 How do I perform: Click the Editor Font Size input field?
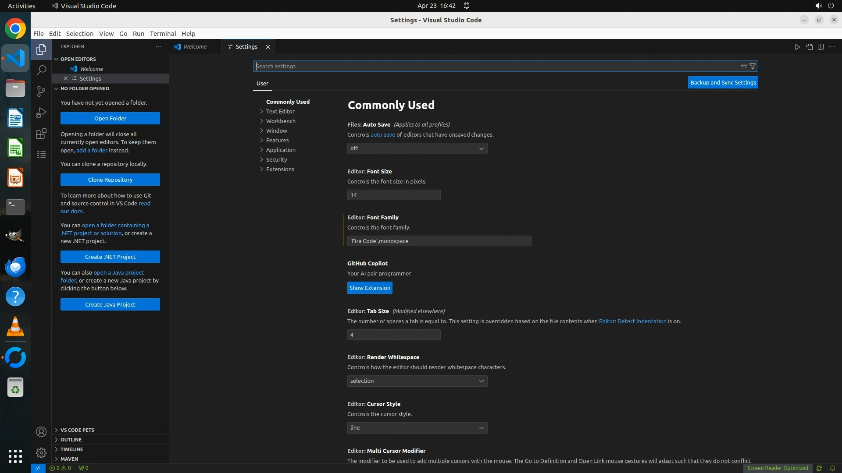[x=393, y=195]
